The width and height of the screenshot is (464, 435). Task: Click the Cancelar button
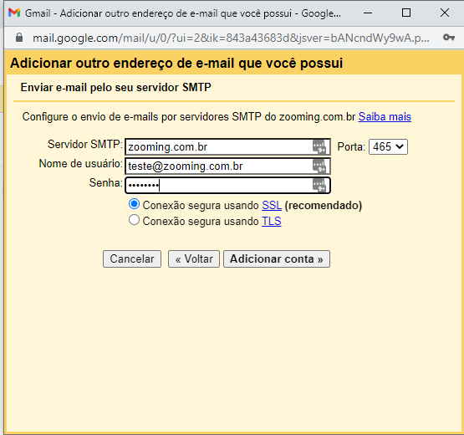tap(132, 258)
